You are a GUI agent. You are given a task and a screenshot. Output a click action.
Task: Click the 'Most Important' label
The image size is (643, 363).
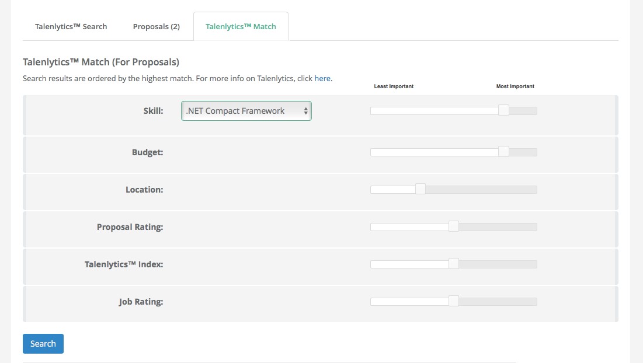(515, 86)
